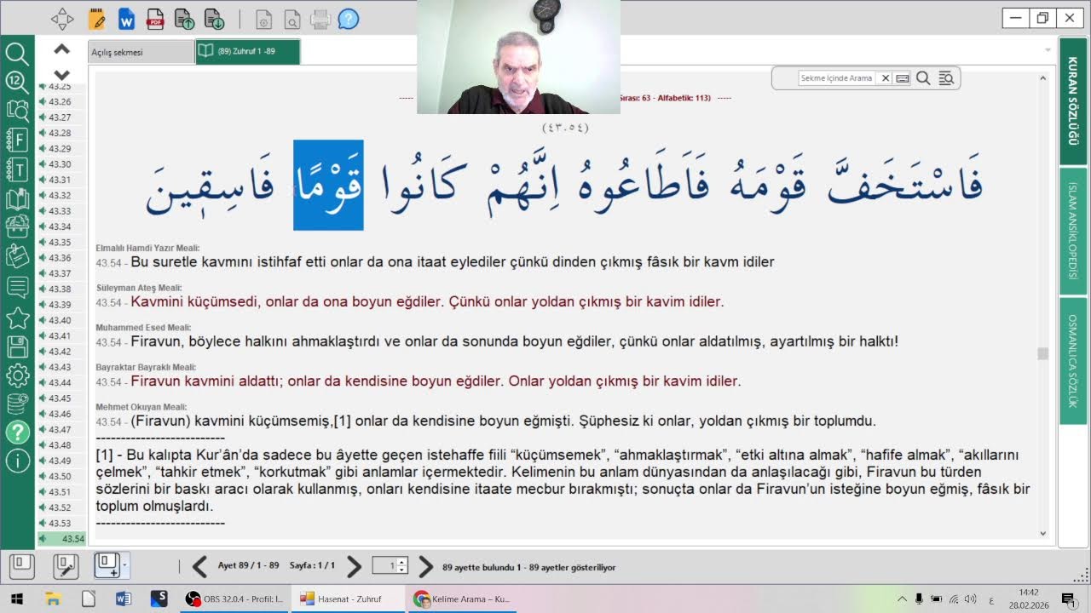
Task: Open page settings document icon
Action: click(263, 19)
